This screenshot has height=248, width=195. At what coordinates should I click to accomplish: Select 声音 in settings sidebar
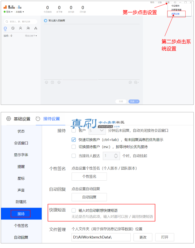click(x=21, y=190)
